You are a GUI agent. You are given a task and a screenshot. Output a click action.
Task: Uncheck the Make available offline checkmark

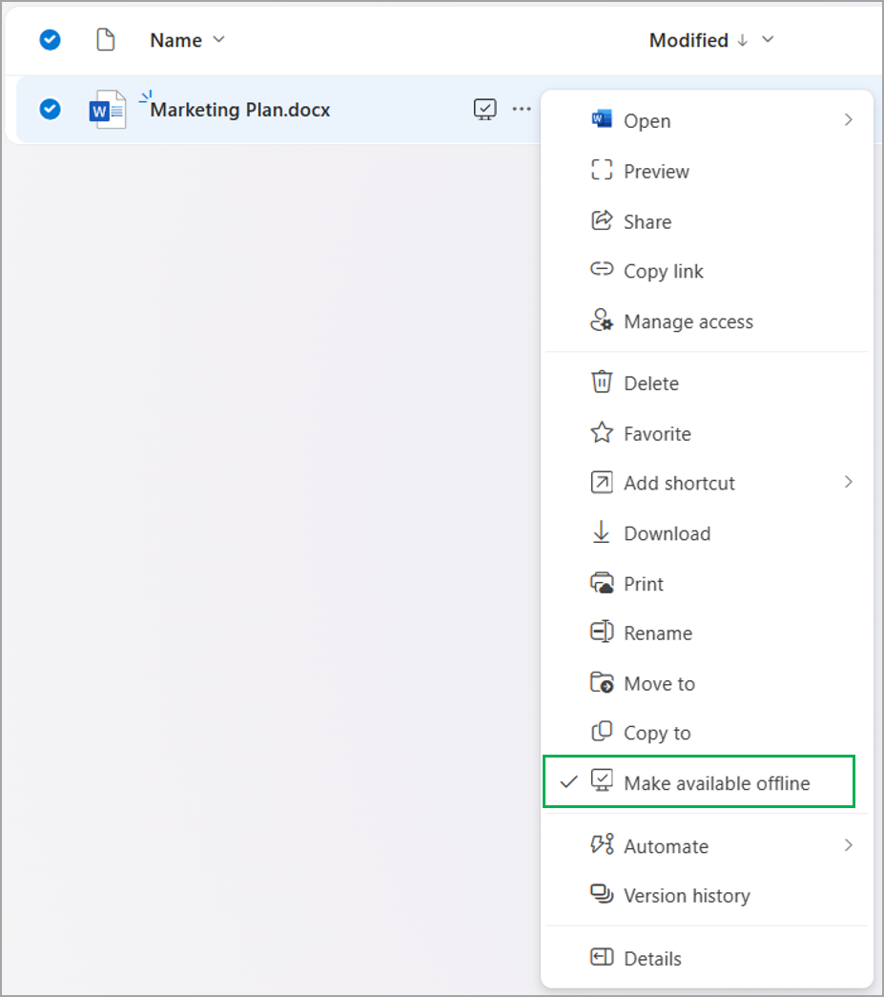(568, 781)
